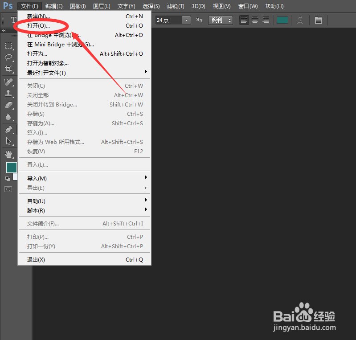
Task: Open the 帮助(H) menu
Action: pyautogui.click(x=274, y=6)
